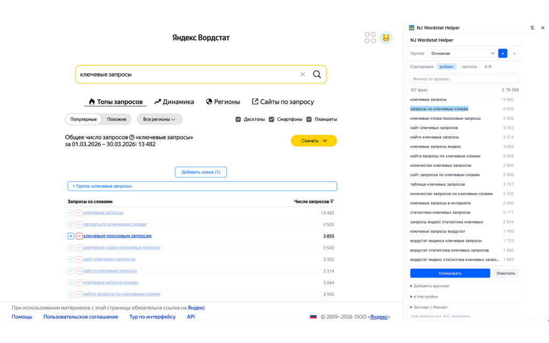Switch to the Динамика tab
549x343 pixels.
coord(174,102)
